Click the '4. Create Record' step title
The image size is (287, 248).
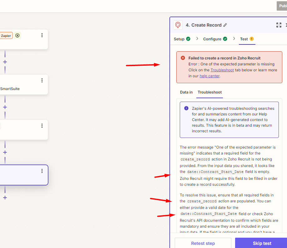(204, 25)
